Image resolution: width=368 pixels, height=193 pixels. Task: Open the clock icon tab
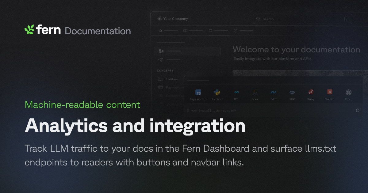[243, 31]
